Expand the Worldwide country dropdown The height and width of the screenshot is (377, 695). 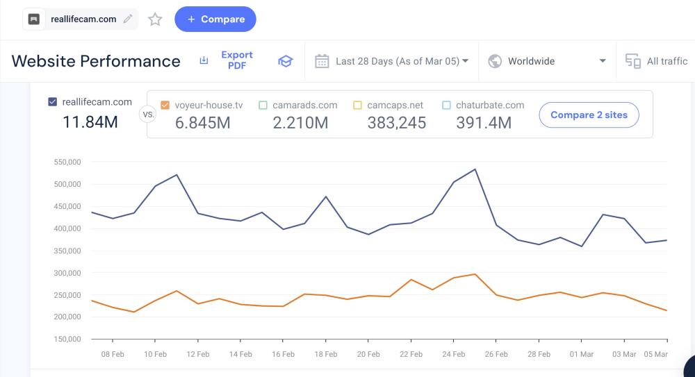tap(602, 61)
